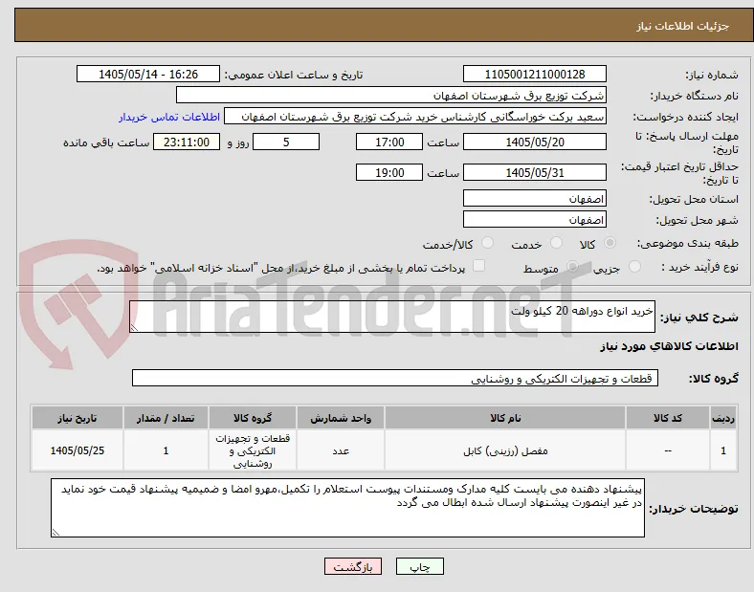Click the گروه کالا table column header
Image resolution: width=754 pixels, height=592 pixels.
(x=253, y=418)
